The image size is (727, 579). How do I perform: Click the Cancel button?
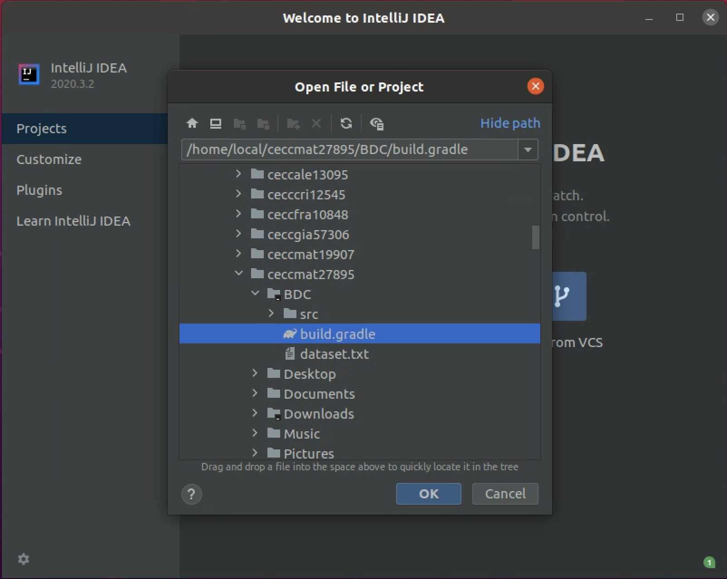click(505, 494)
